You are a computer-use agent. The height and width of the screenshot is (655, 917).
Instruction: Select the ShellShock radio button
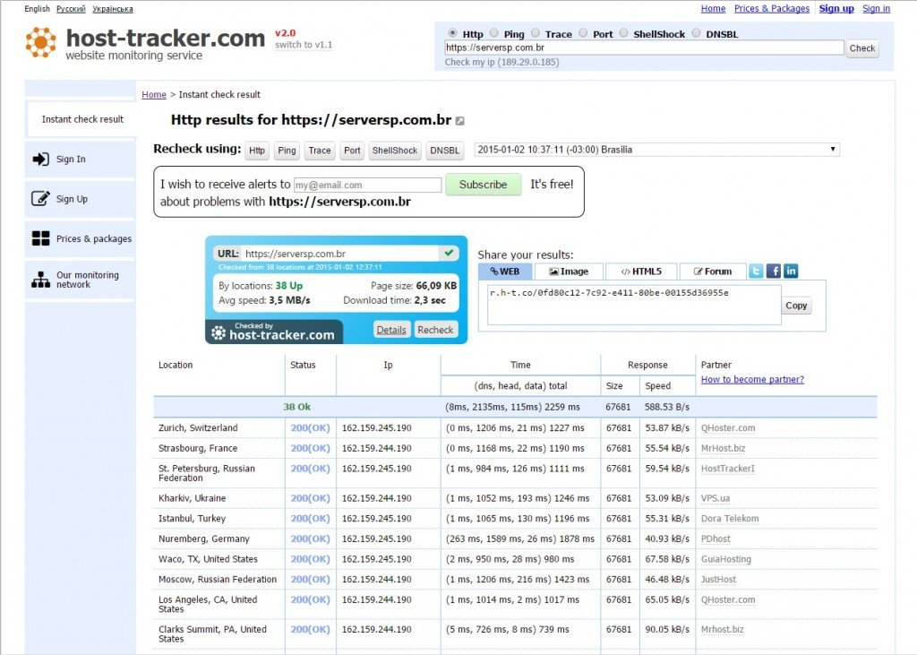(623, 33)
